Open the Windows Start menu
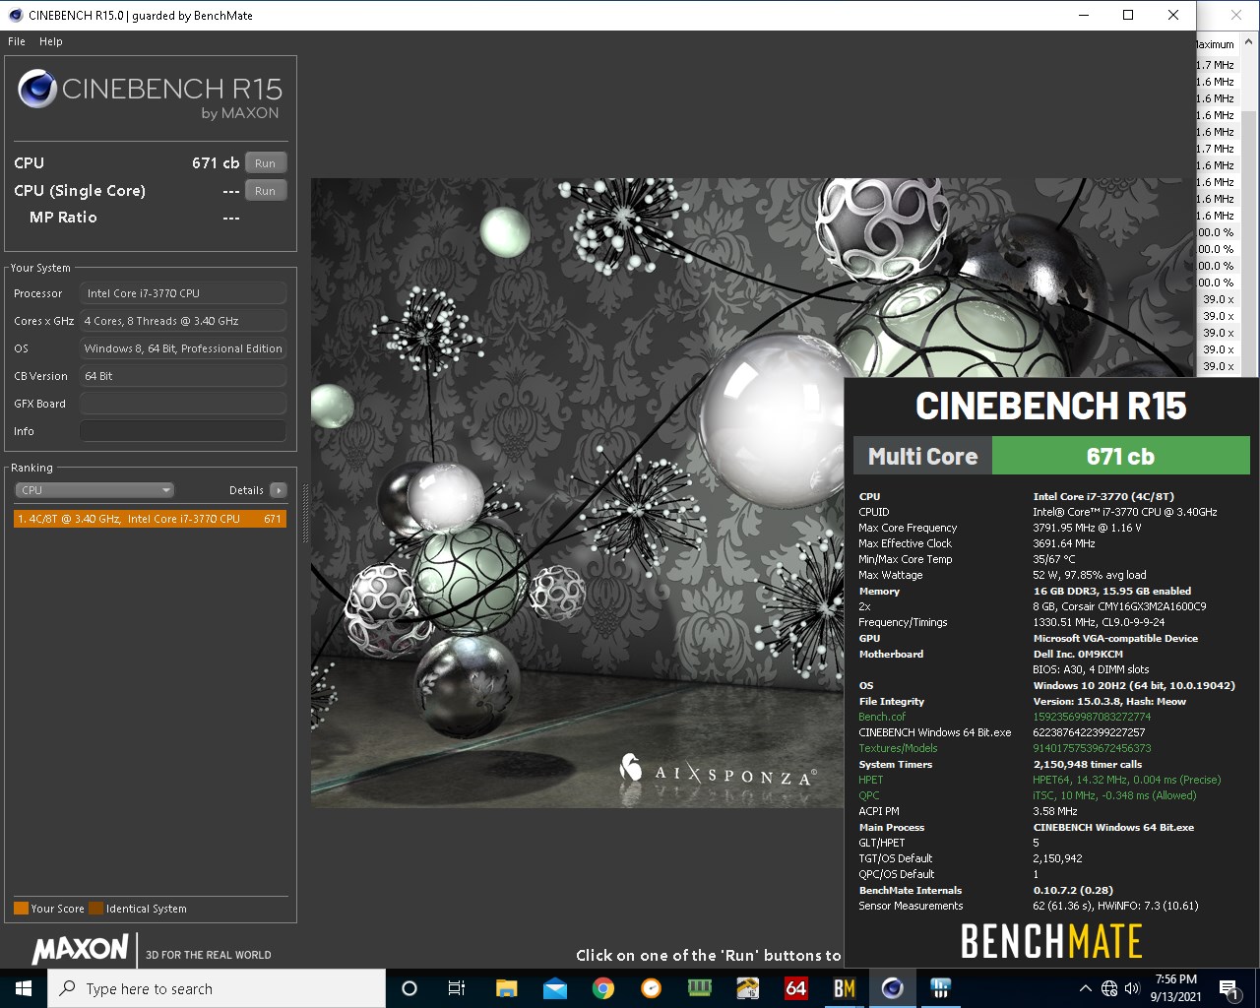1260x1008 pixels. pos(24,988)
